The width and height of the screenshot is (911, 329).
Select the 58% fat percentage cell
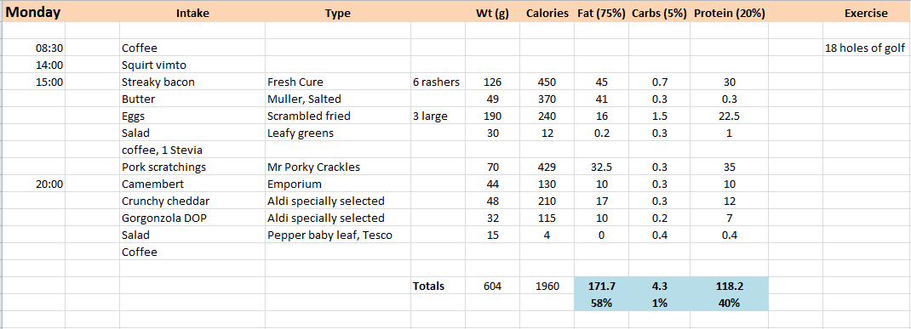(x=601, y=303)
